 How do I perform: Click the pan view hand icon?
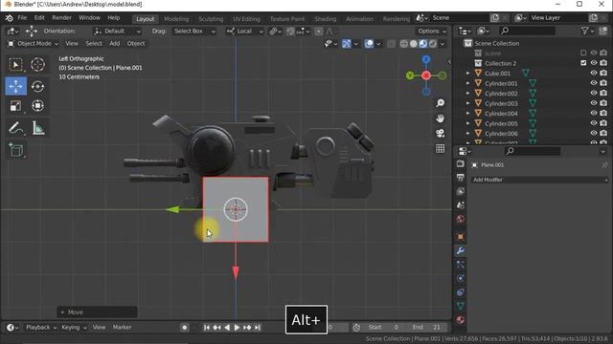(x=441, y=118)
